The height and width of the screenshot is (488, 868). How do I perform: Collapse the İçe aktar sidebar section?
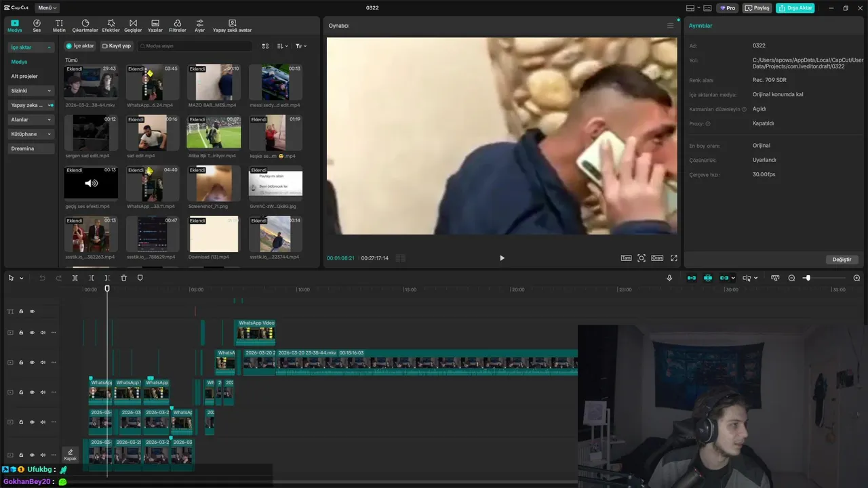pos(49,47)
